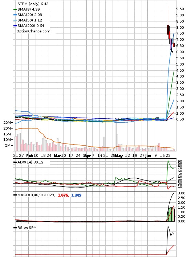Click the 5M volume axis label
Image resolution: width=191 pixels, height=257 pixels.
coord(8,145)
